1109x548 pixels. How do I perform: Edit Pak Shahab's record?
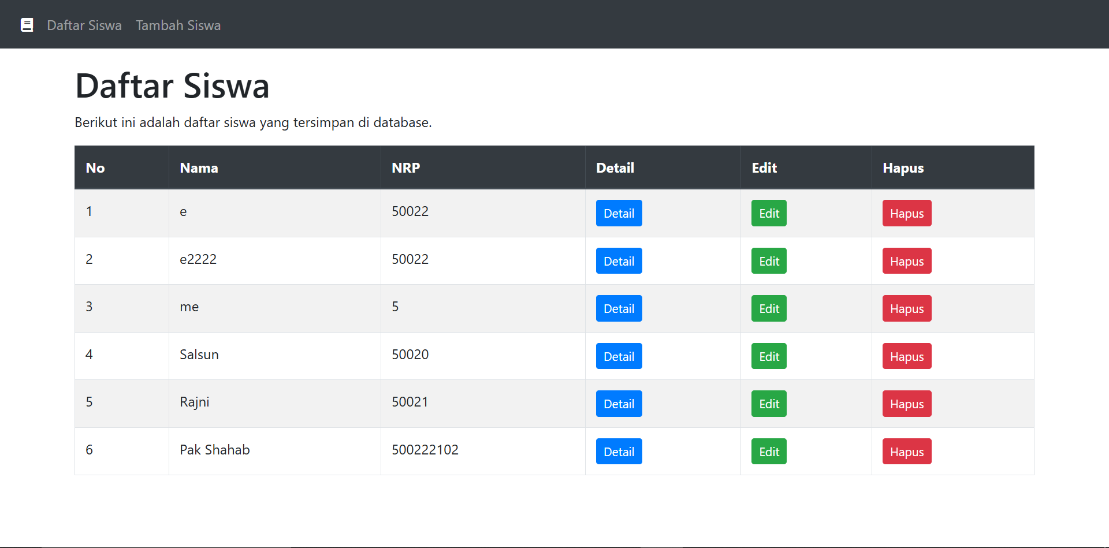coord(769,452)
